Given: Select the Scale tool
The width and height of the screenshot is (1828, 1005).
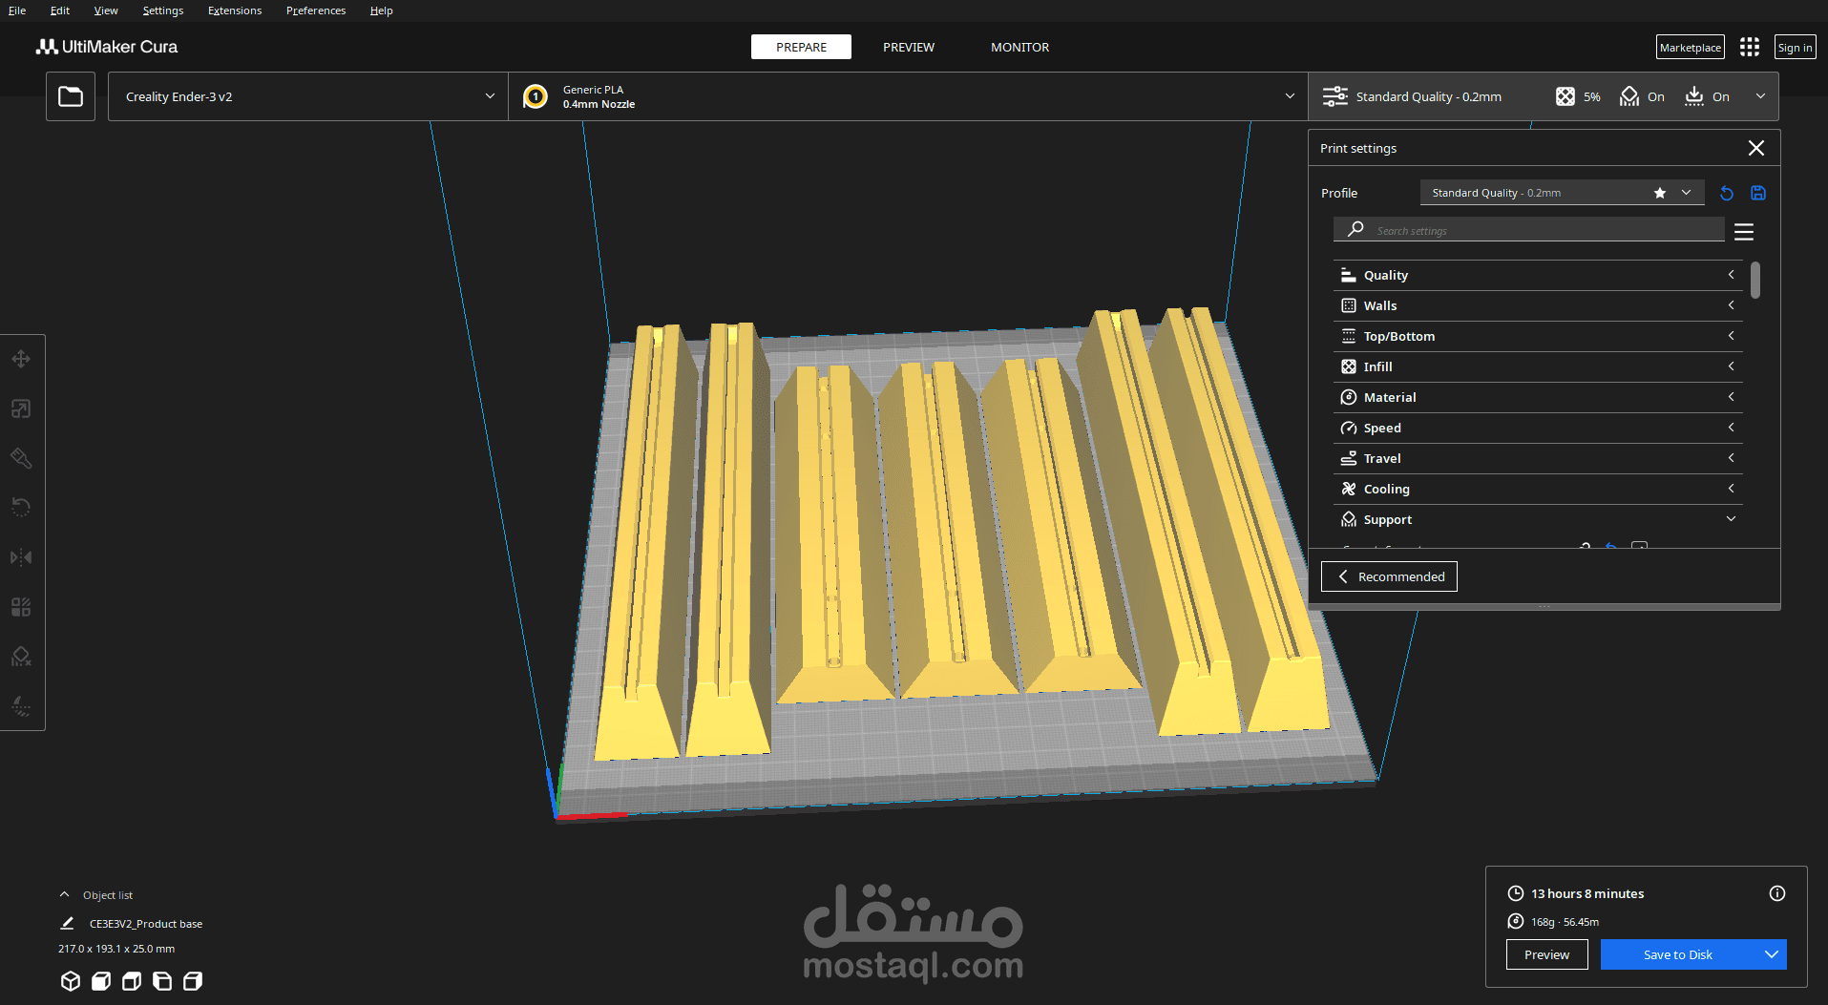Looking at the screenshot, I should click(x=21, y=408).
